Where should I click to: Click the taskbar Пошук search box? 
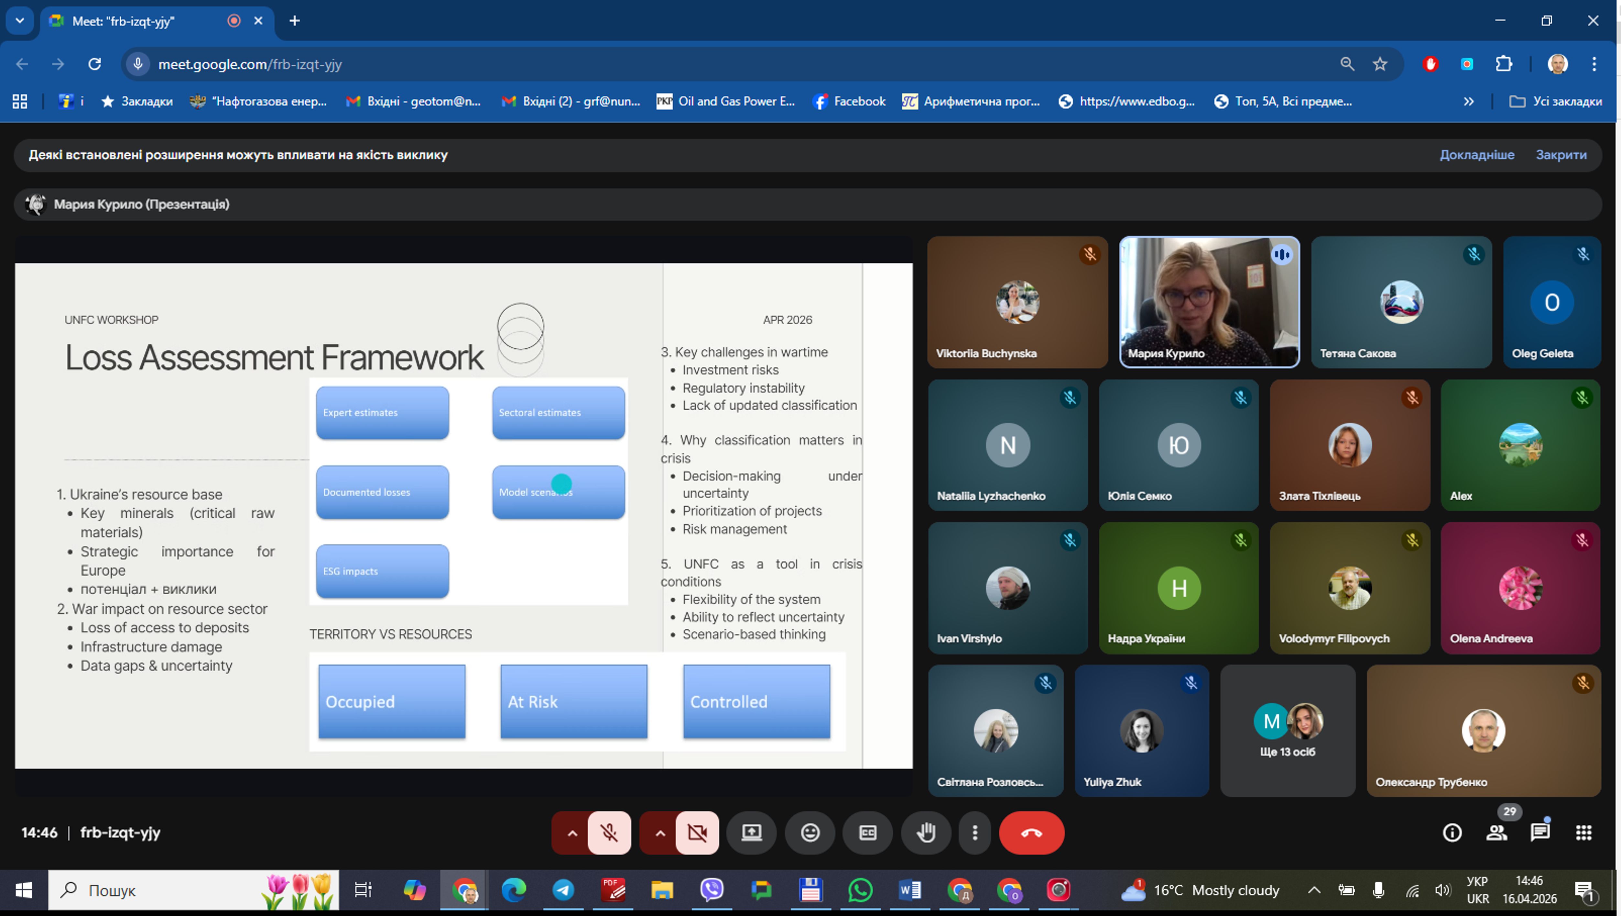click(194, 889)
